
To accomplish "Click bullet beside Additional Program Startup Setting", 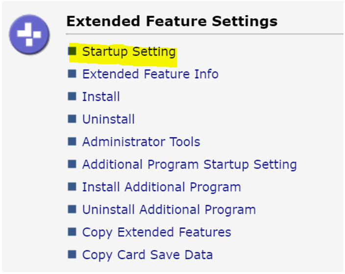I will (x=73, y=164).
